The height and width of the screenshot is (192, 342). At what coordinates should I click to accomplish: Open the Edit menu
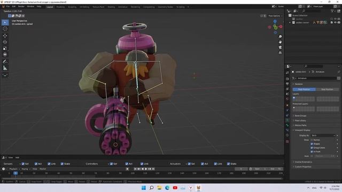14,6
